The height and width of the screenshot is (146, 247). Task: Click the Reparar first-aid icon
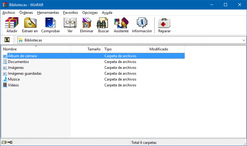point(164,23)
